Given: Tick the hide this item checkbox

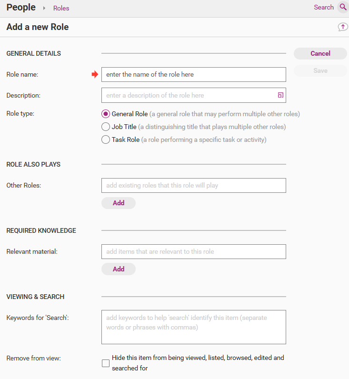Looking at the screenshot, I should [x=106, y=363].
